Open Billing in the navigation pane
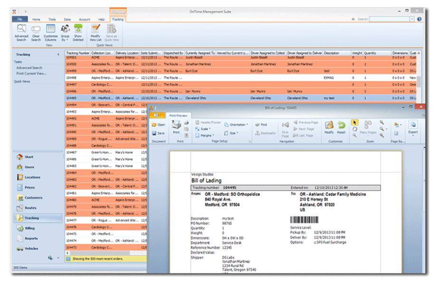The width and height of the screenshot is (437, 287). pyautogui.click(x=38, y=228)
